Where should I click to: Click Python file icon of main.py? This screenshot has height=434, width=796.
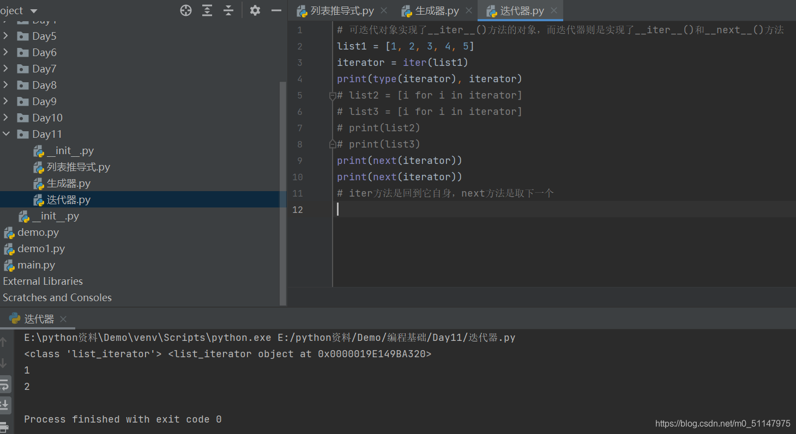click(x=9, y=266)
